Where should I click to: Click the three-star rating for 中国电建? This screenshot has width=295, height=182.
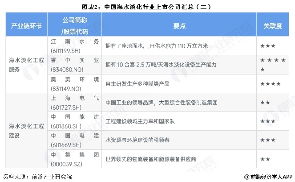coord(268,140)
